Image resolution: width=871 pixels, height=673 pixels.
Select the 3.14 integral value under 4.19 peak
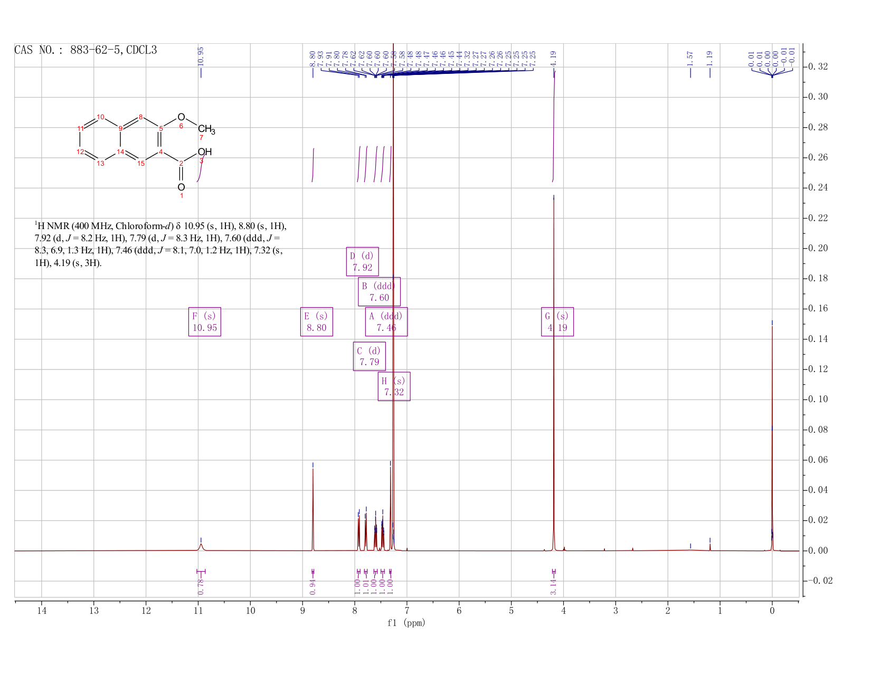(x=554, y=586)
